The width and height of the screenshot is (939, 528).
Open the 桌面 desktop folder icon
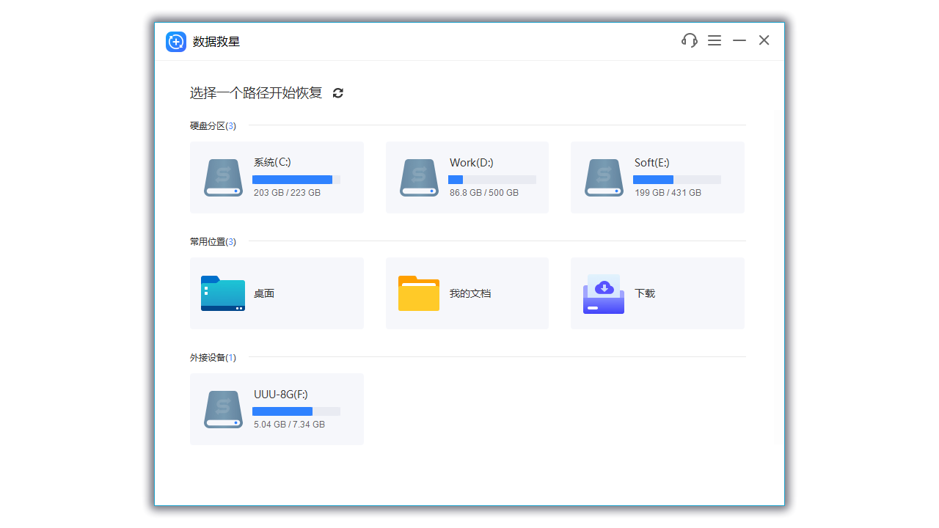[x=222, y=293]
